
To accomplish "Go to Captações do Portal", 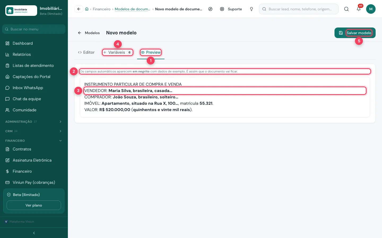I will [x=34, y=77].
